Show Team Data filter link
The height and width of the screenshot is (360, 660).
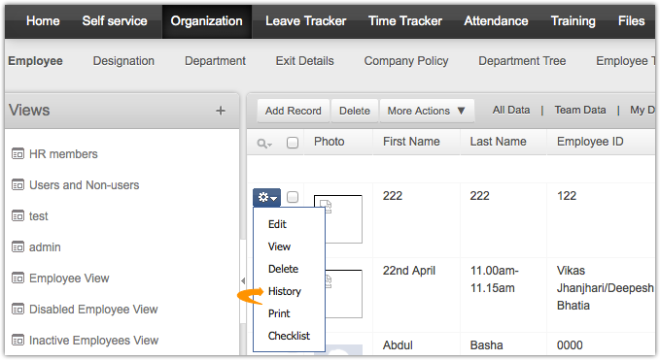580,110
